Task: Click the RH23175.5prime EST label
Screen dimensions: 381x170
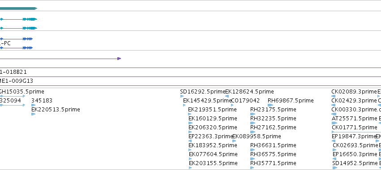Action: [274, 110]
